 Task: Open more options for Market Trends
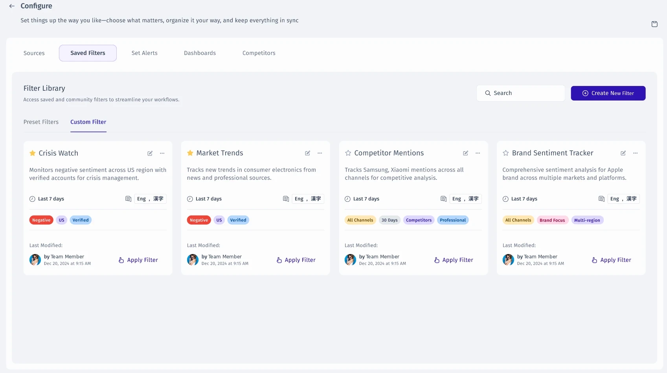tap(320, 153)
